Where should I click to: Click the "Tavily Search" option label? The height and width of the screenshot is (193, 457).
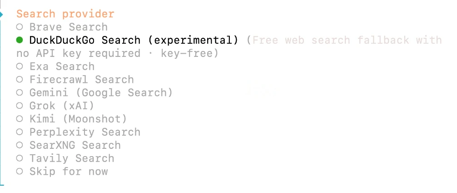[x=72, y=158]
